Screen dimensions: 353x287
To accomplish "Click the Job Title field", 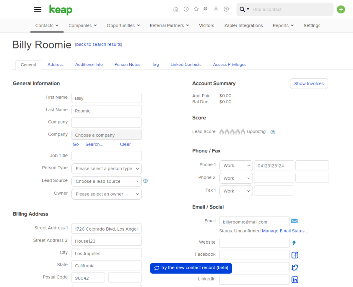I will [107, 156].
